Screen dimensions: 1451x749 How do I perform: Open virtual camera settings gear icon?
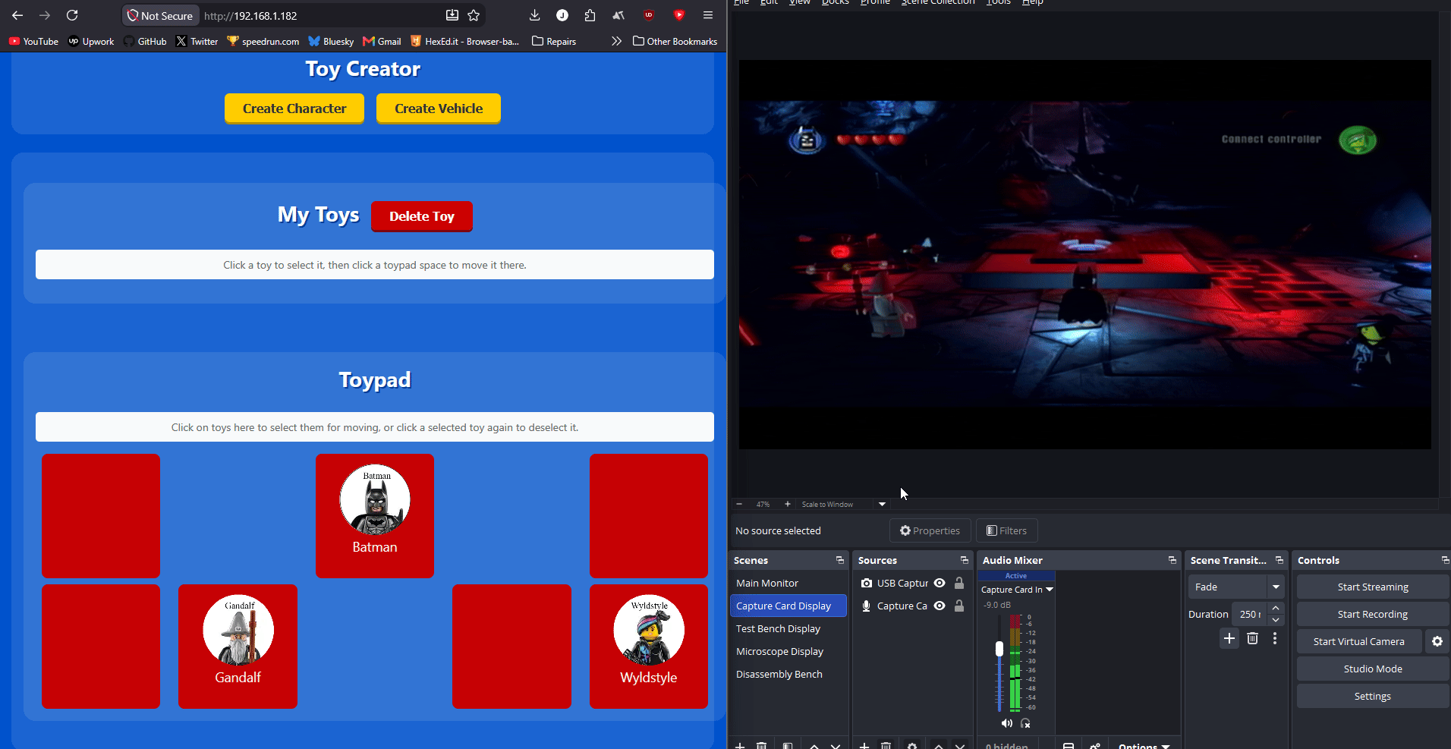[1437, 641]
